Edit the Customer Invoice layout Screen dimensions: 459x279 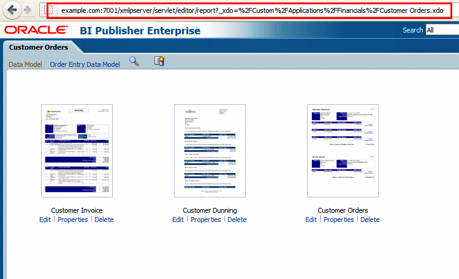(x=45, y=220)
